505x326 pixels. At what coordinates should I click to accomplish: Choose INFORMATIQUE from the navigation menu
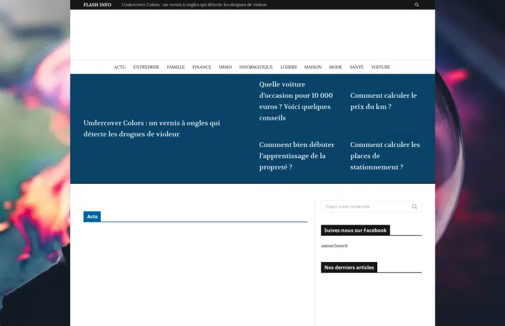click(256, 68)
